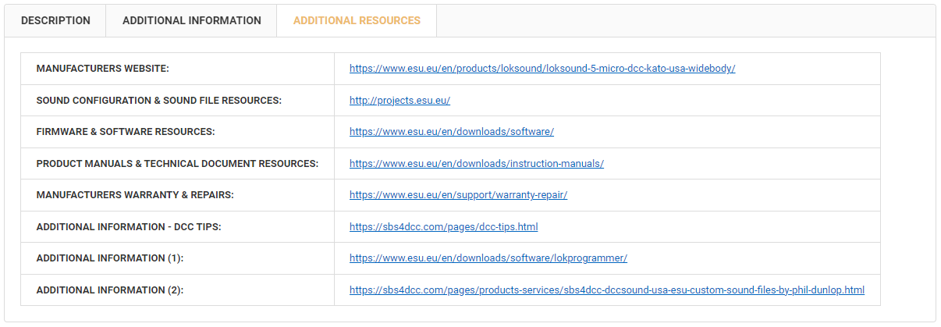Click the Additional Information (1) label
The image size is (941, 327).
110,258
